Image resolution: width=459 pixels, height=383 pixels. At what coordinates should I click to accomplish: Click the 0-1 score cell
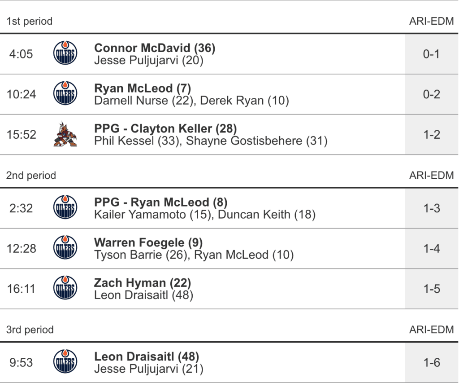click(432, 54)
